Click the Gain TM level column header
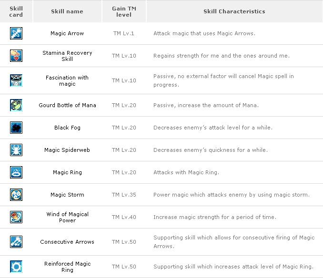Viewport: 323px width, 278px height. click(124, 11)
